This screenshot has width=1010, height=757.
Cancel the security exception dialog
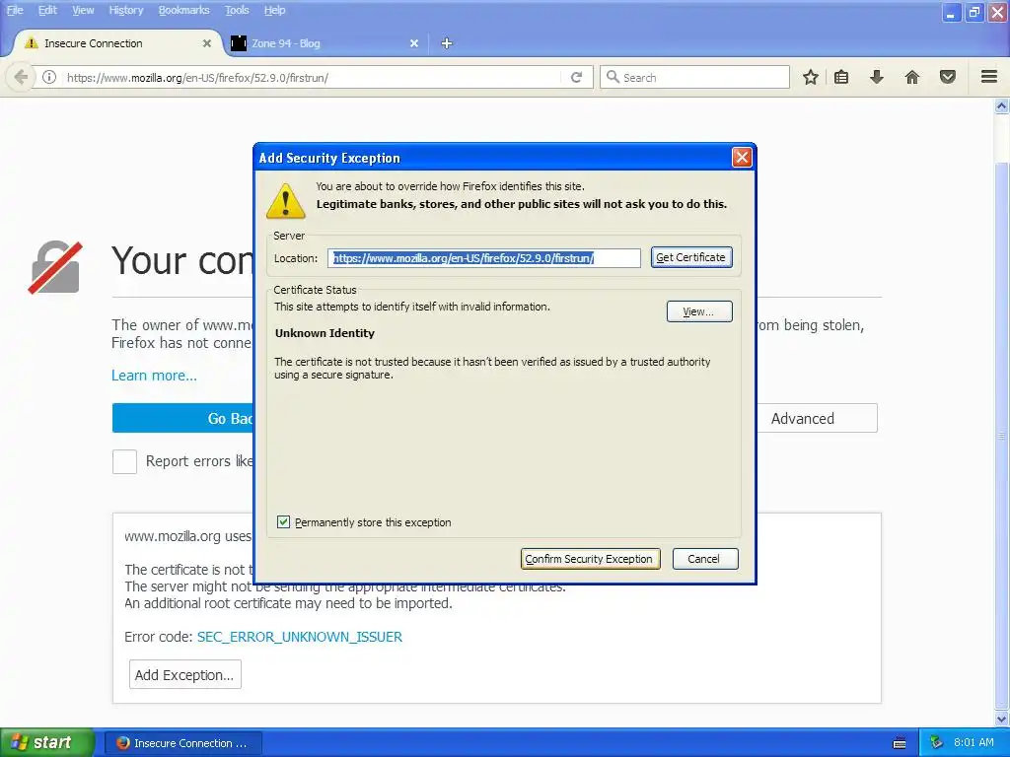tap(704, 559)
